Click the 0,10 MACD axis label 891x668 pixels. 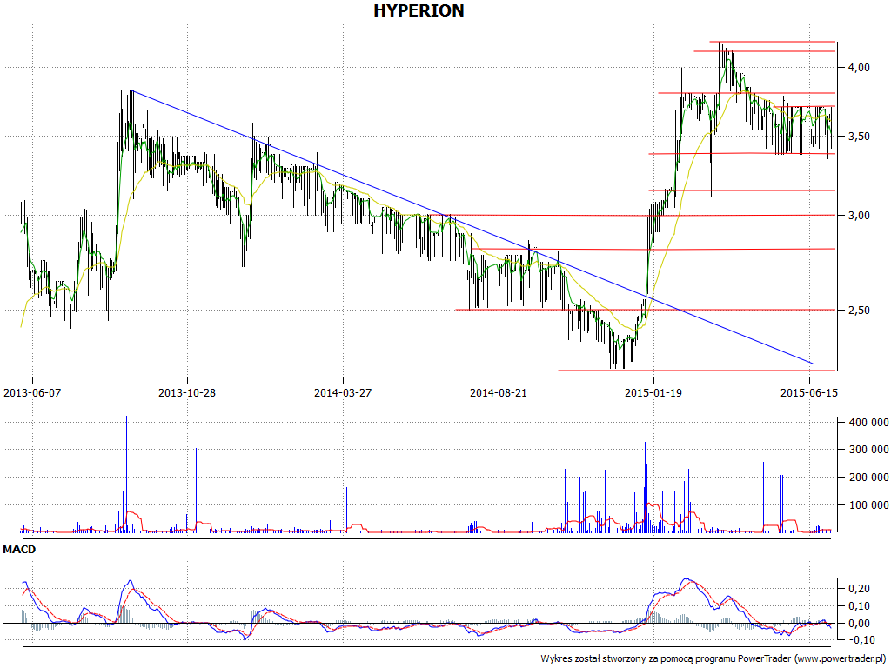point(859,606)
